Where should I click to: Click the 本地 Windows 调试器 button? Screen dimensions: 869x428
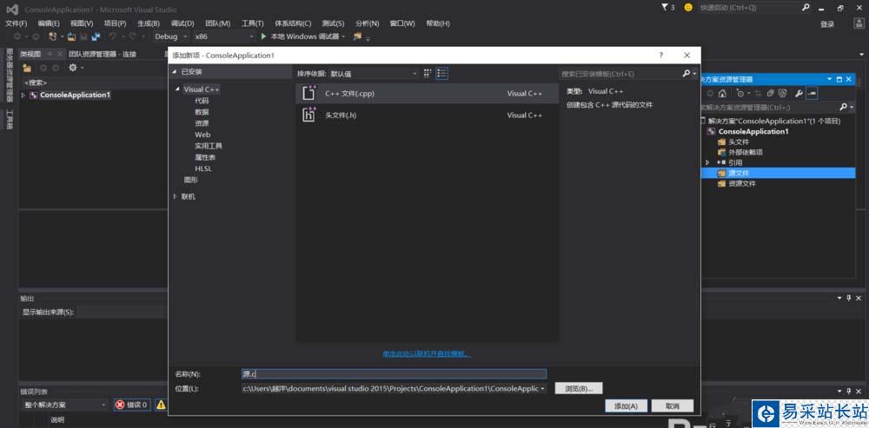pos(304,36)
